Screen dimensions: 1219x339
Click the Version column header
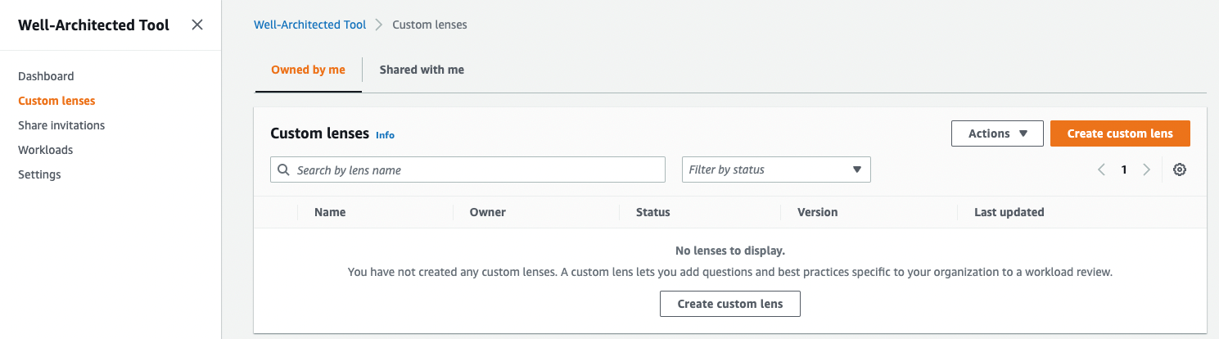pyautogui.click(x=818, y=212)
